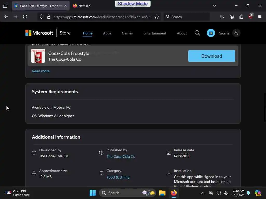The image size is (266, 199).
Task: Click the Store link in header
Action: pyautogui.click(x=65, y=33)
